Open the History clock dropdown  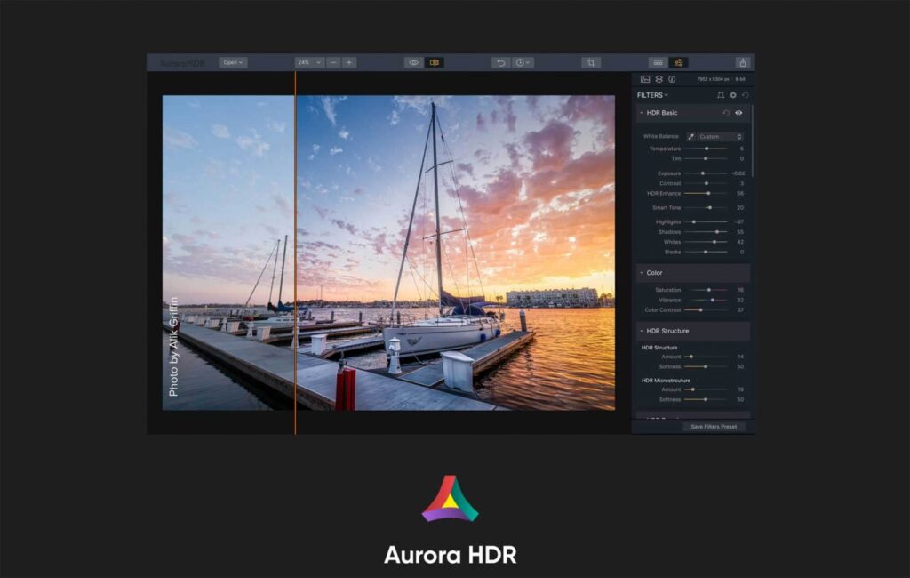(523, 62)
